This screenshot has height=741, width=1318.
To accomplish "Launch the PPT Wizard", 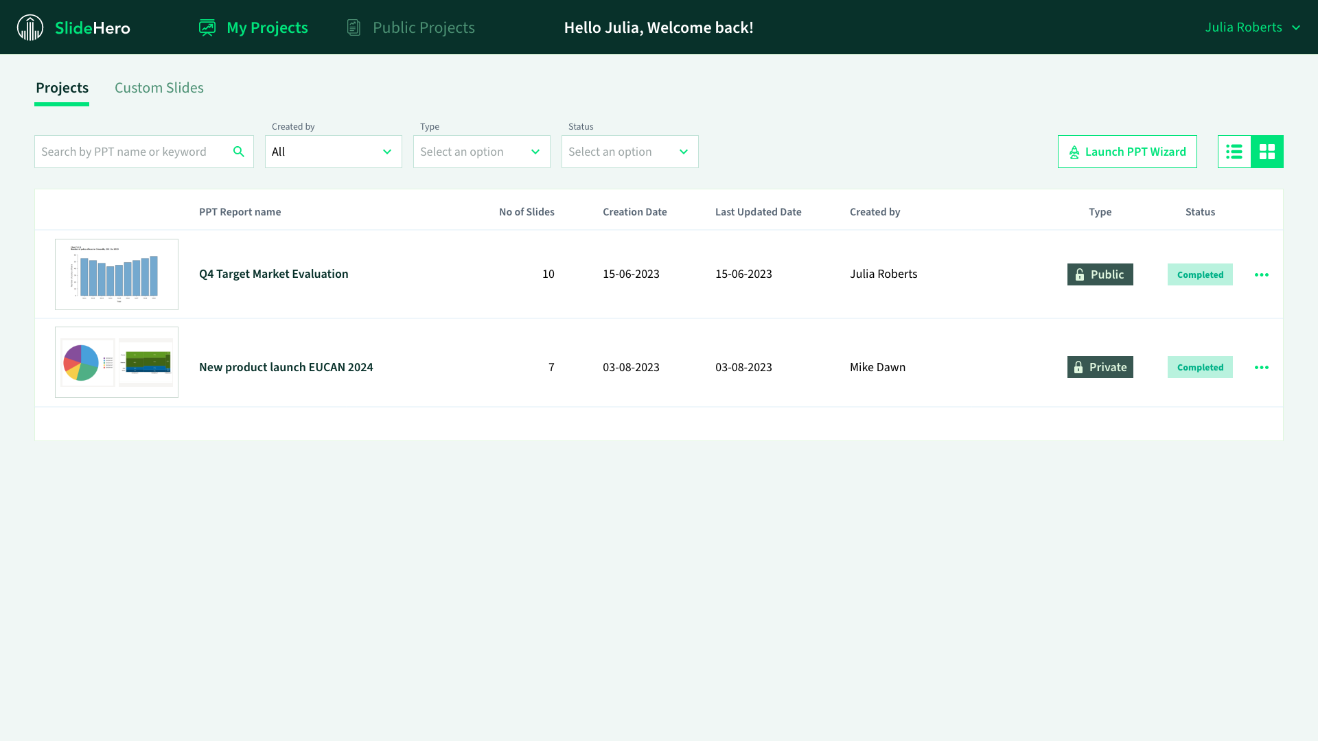I will click(1127, 152).
